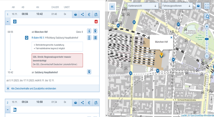The image size is (214, 117).
Task: Close the München Hbf map popup
Action: click(171, 38)
